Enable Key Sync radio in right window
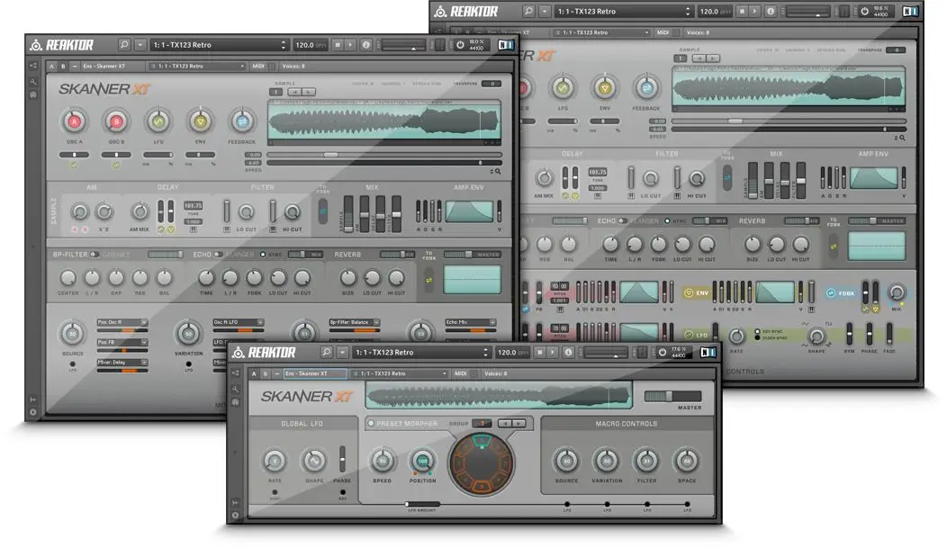The height and width of the screenshot is (548, 947). click(x=758, y=331)
